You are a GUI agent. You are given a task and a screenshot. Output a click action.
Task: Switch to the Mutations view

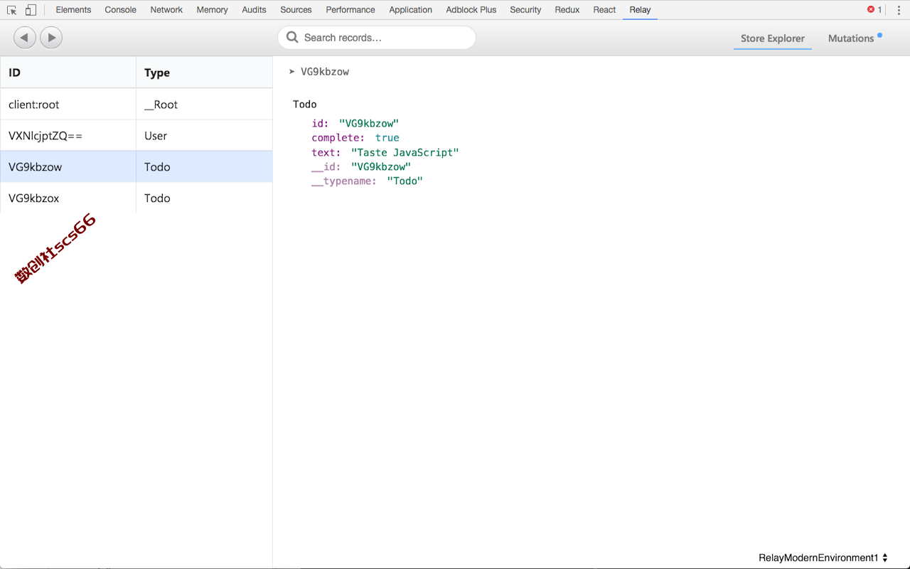(851, 38)
